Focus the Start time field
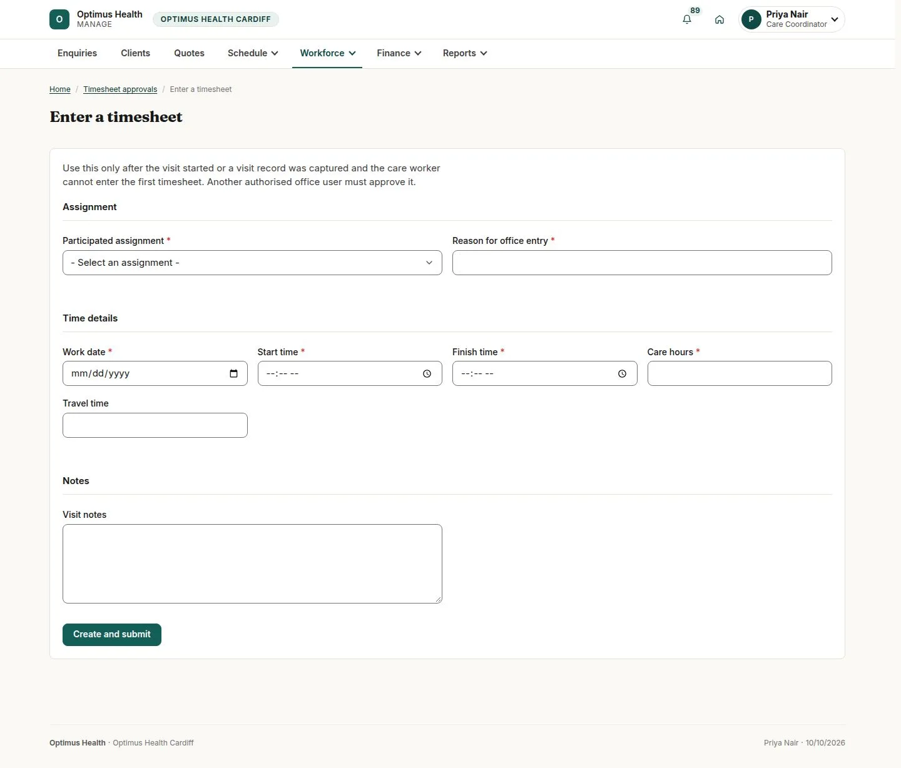The width and height of the screenshot is (901, 768). tap(350, 373)
